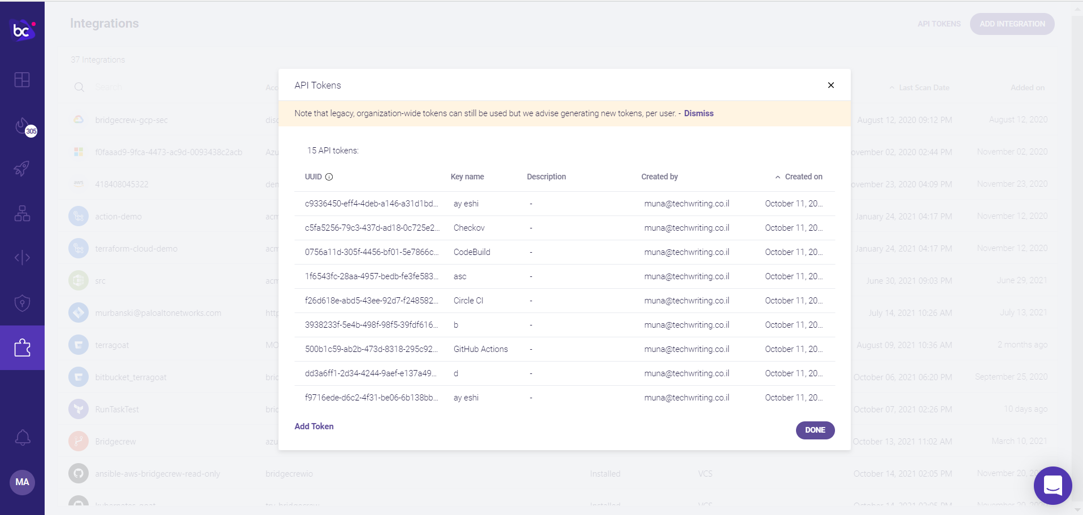This screenshot has height=515, width=1083.
Task: Open Incidents icon with 305 badge
Action: [x=24, y=126]
